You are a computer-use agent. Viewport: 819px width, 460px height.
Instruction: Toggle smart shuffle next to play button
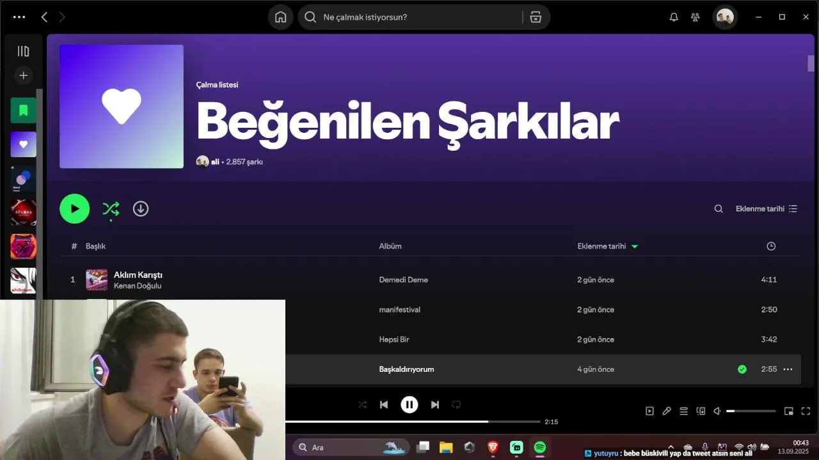[x=111, y=209]
